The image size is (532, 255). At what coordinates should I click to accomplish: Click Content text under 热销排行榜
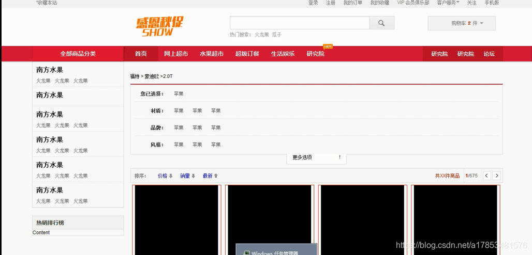coord(41,232)
